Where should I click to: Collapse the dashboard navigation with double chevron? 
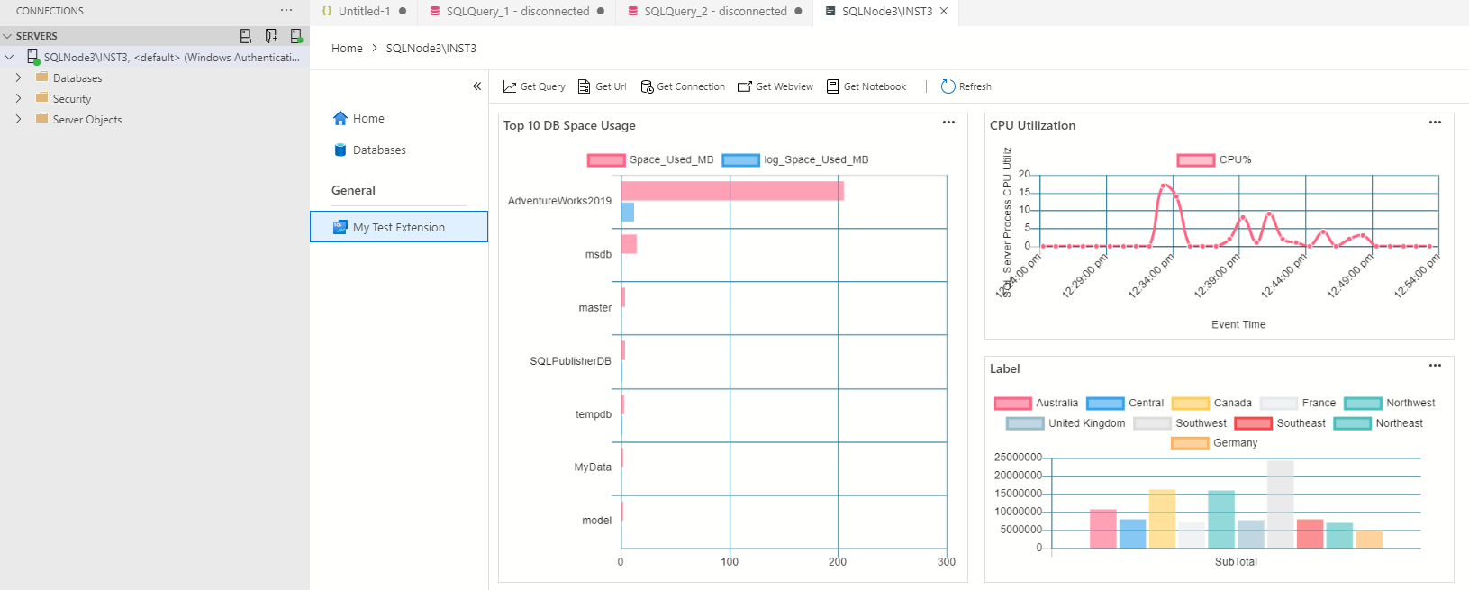pos(476,86)
